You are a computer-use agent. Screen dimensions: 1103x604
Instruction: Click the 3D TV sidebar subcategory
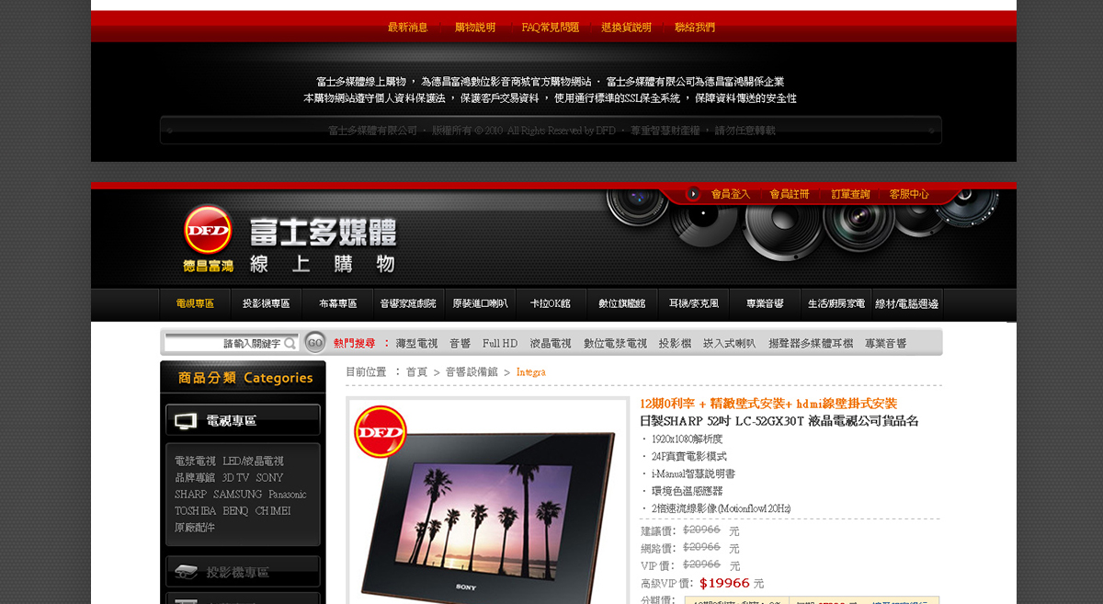235,478
